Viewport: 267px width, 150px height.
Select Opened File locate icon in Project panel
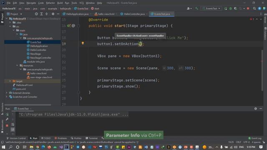pyautogui.click(x=36, y=14)
